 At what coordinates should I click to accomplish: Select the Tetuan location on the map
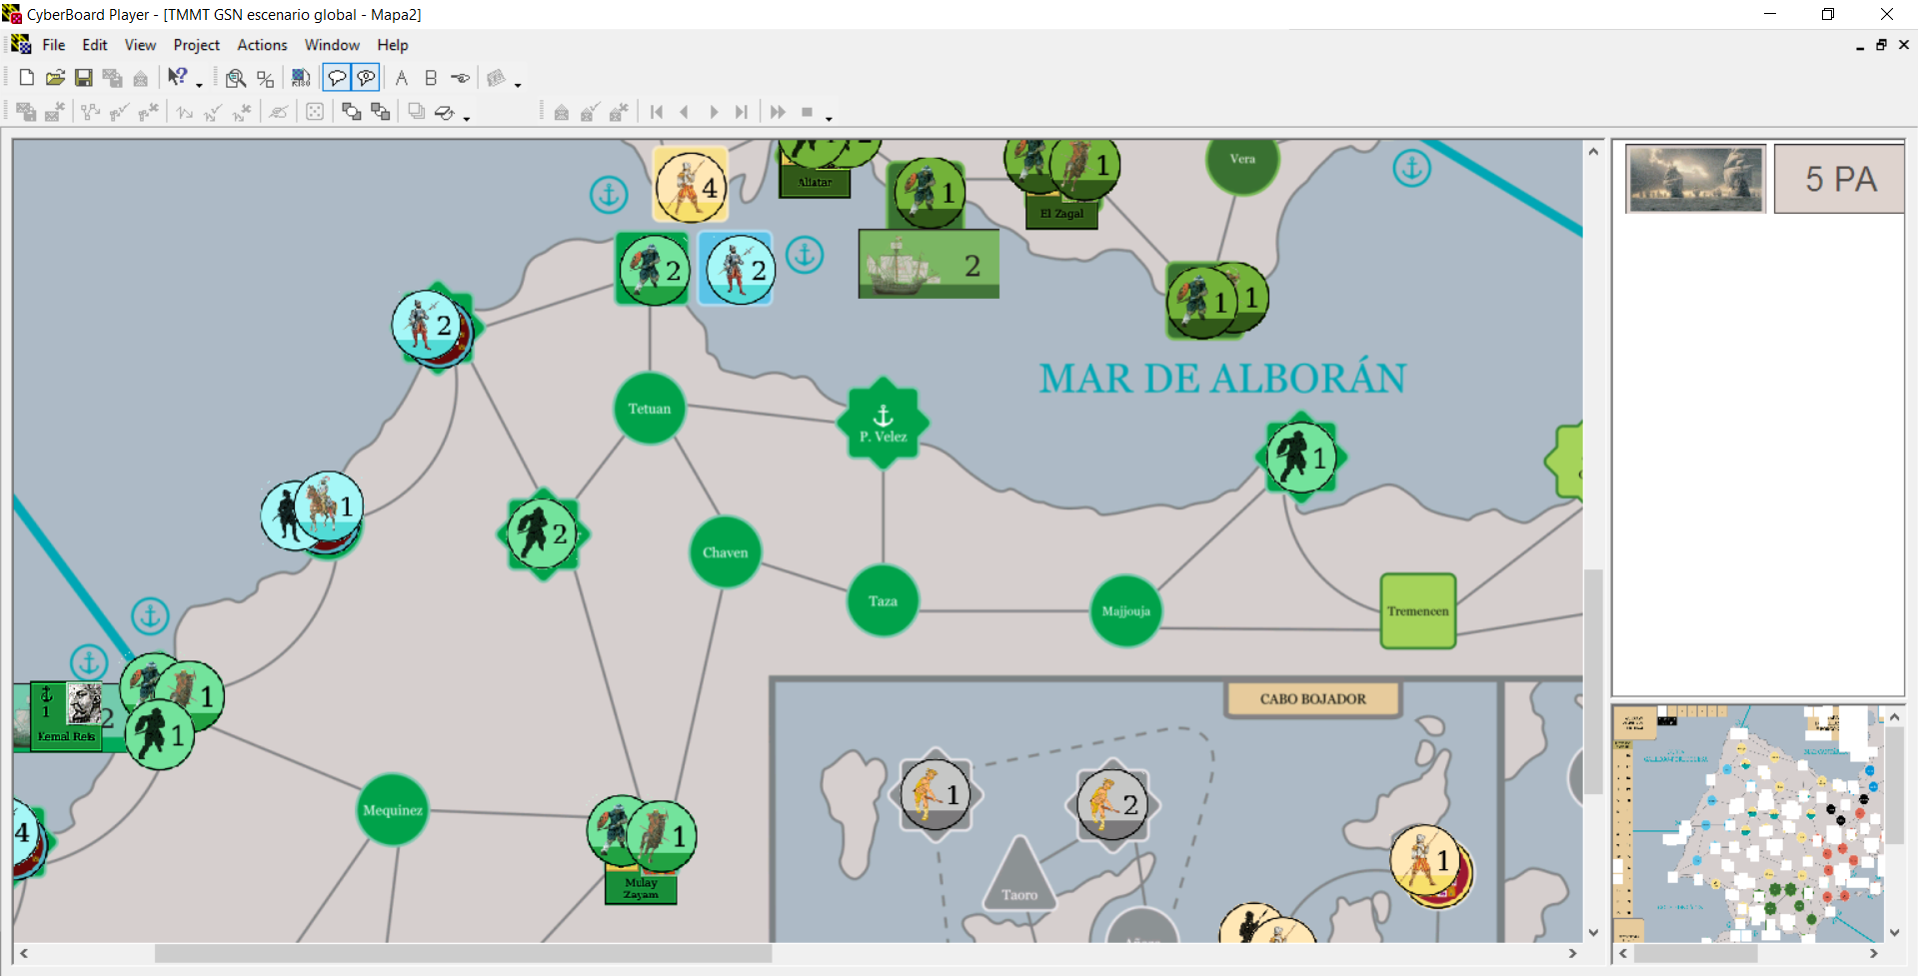(650, 409)
